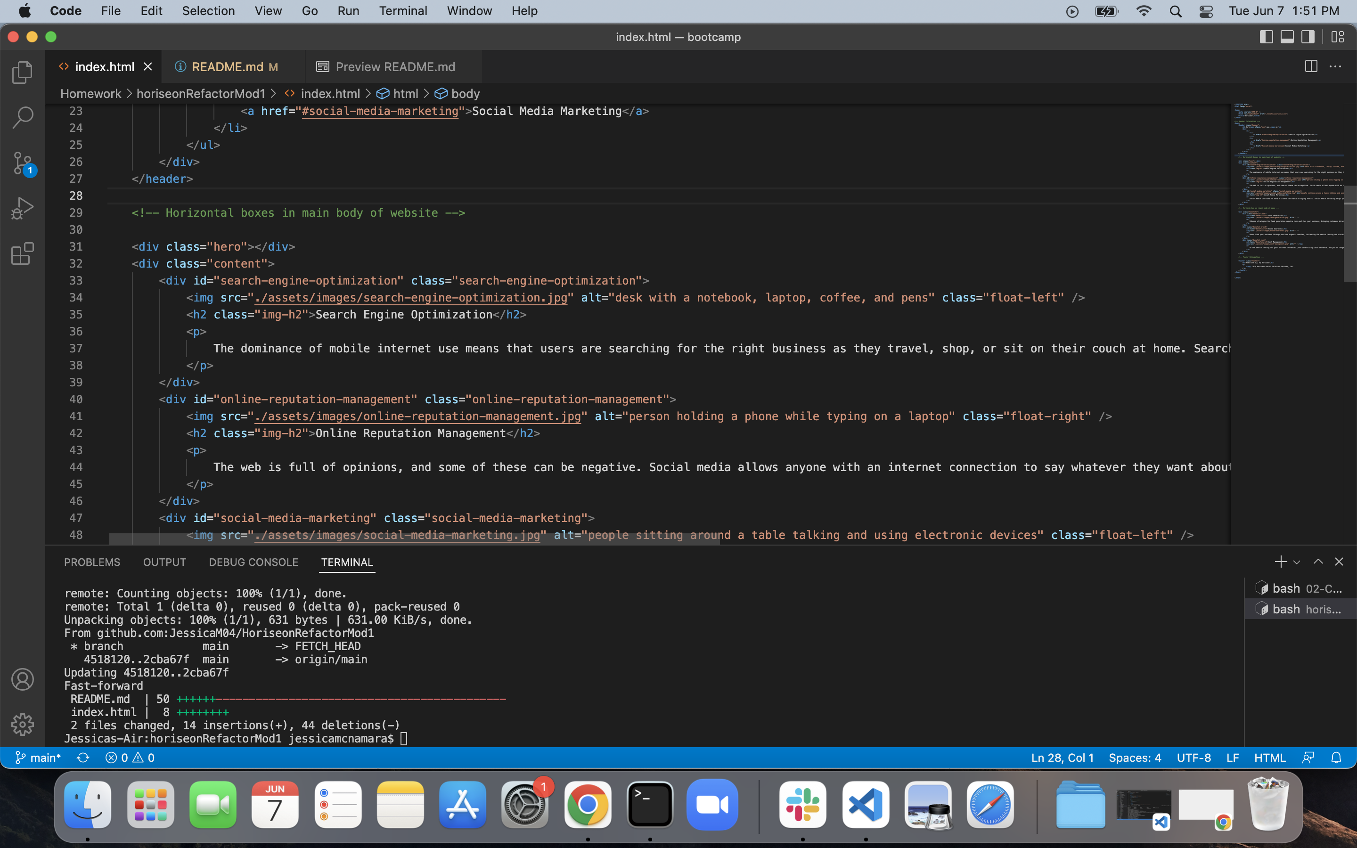Open the Explorer view
The image size is (1357, 848).
23,72
